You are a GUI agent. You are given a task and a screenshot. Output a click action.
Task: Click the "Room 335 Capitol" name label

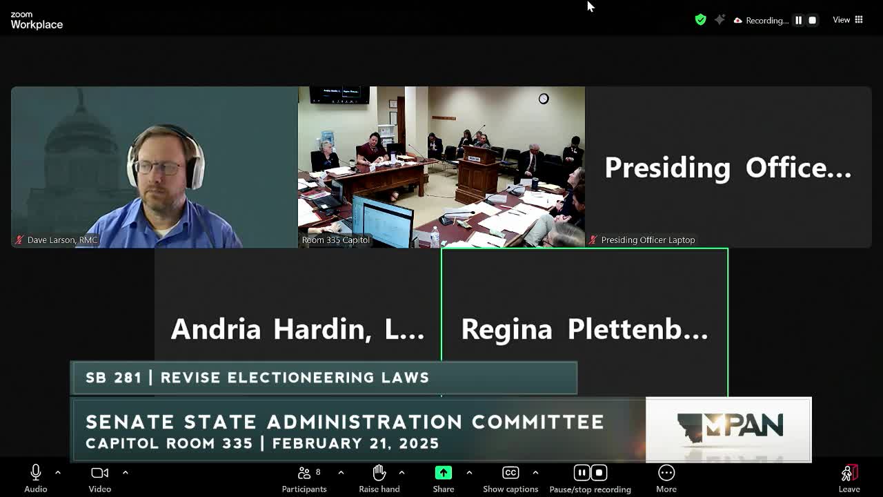[x=336, y=240]
